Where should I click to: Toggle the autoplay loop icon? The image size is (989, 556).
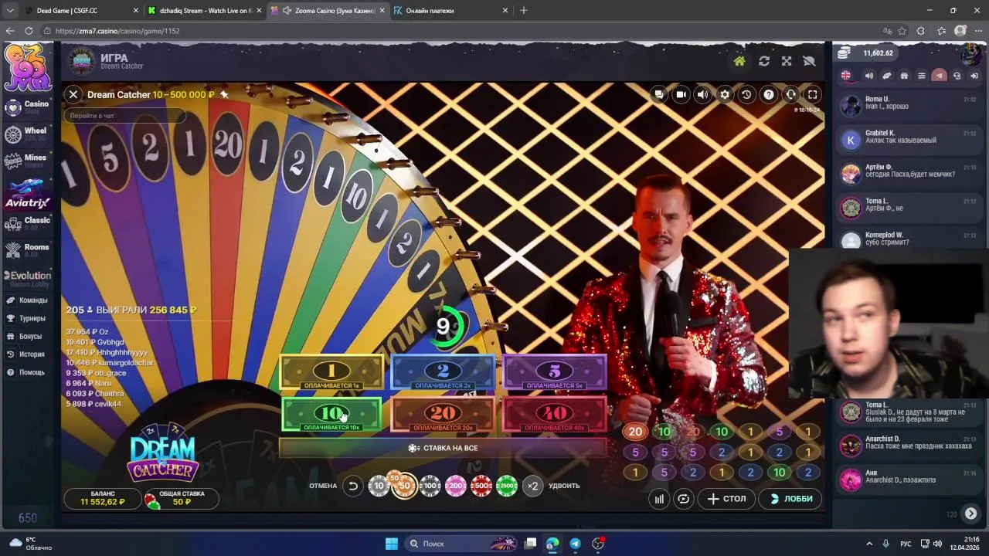(x=684, y=499)
